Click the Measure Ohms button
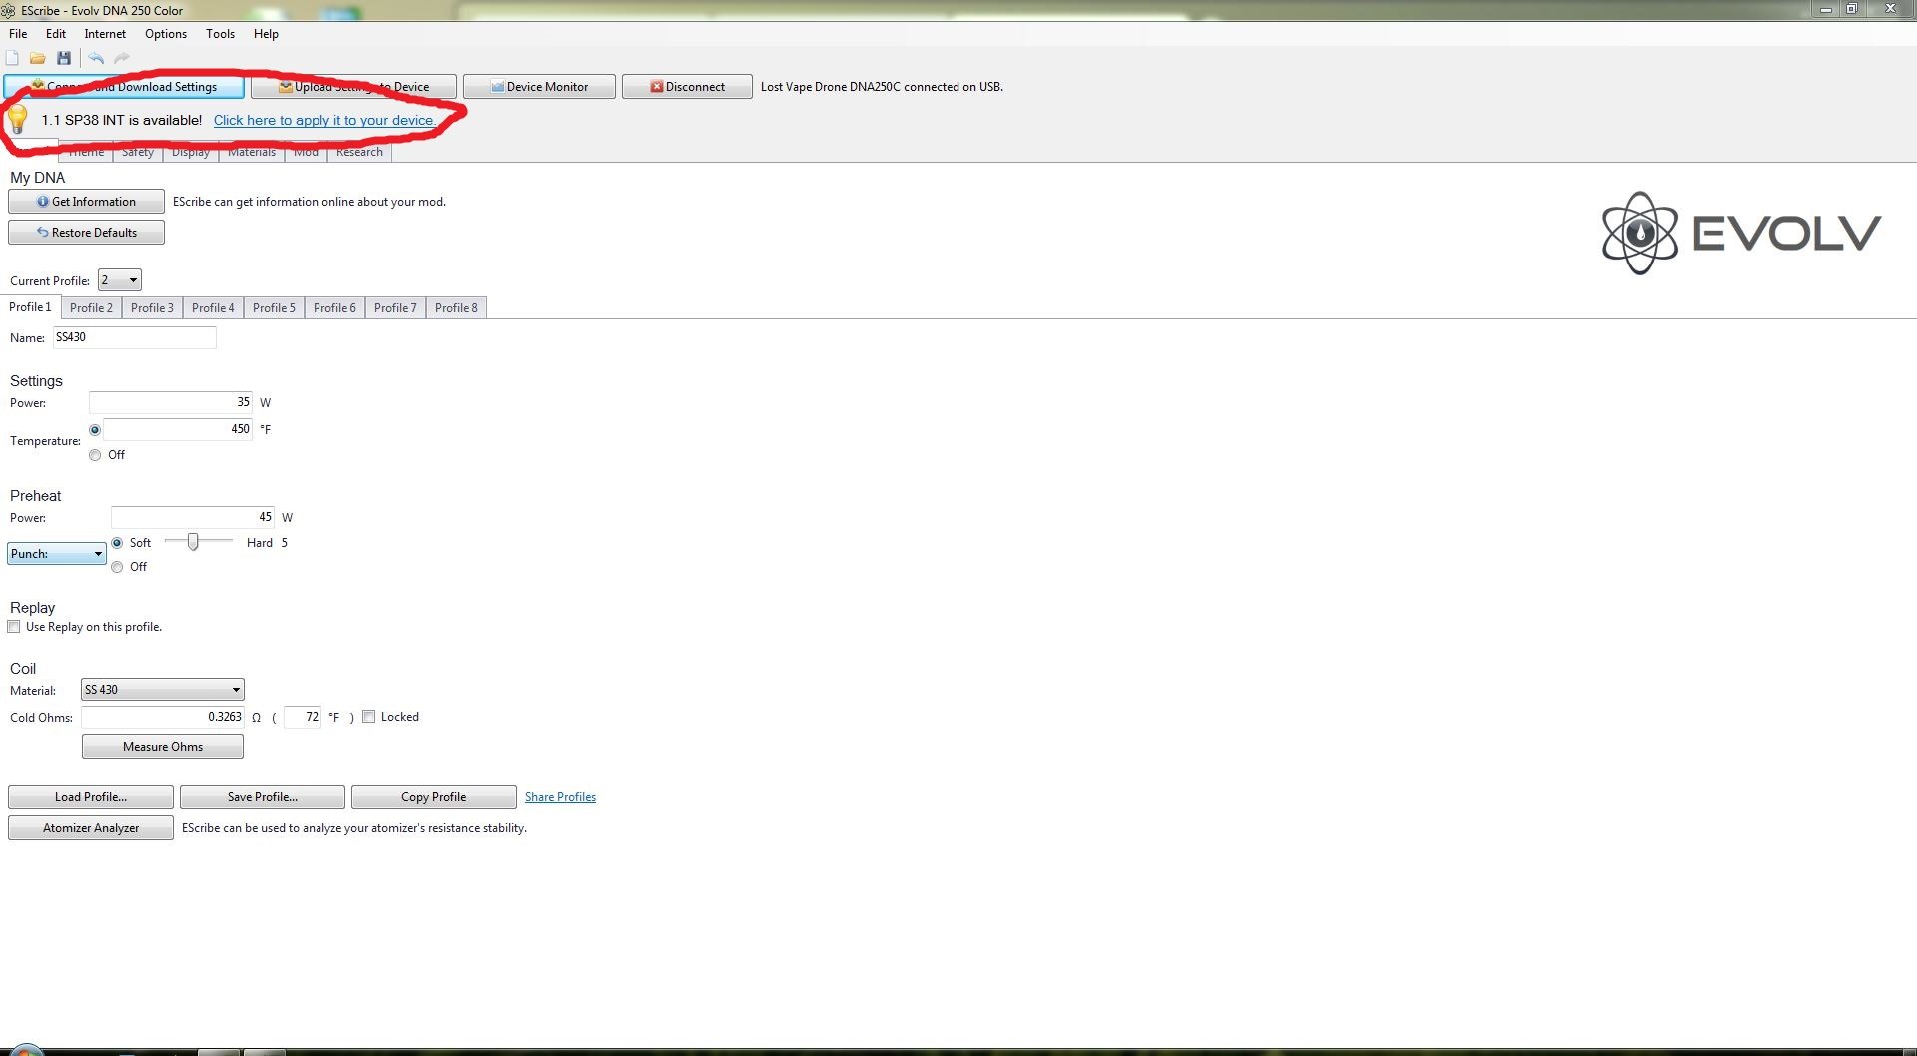The height and width of the screenshot is (1056, 1917). point(163,747)
